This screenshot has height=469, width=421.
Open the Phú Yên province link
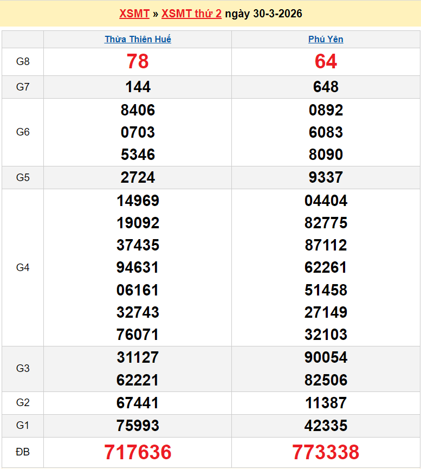click(x=326, y=39)
